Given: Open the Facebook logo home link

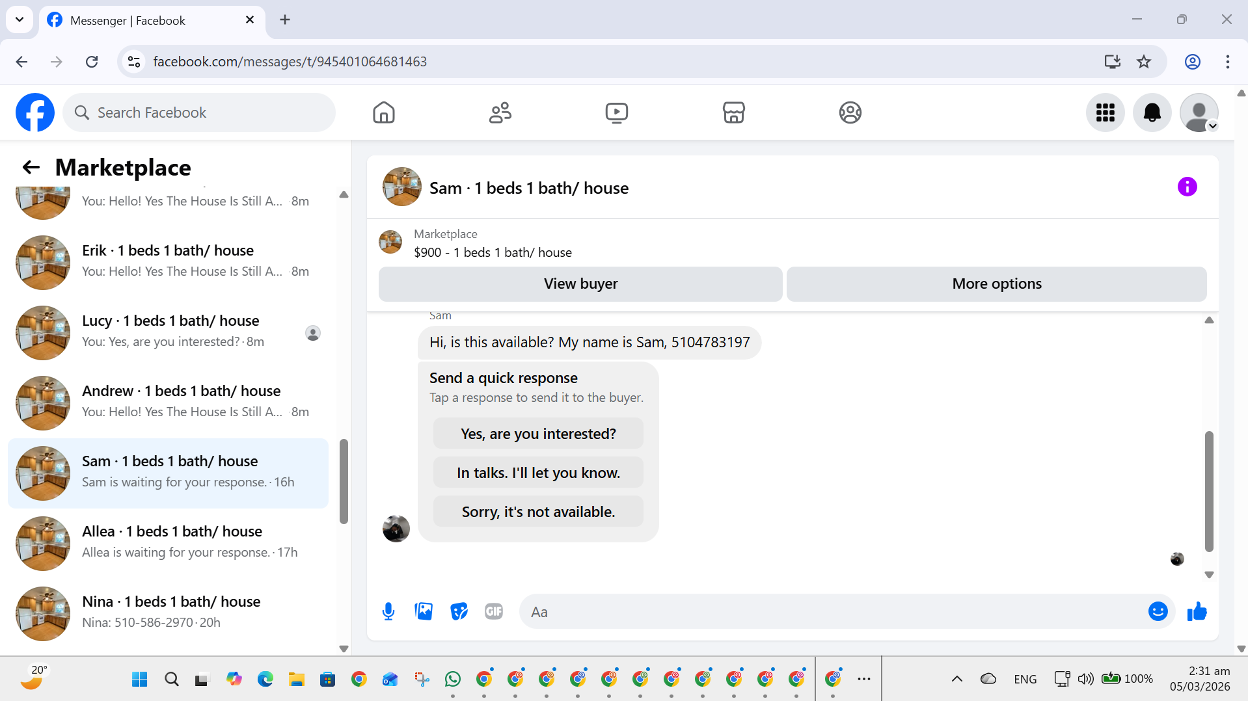Looking at the screenshot, I should (x=35, y=112).
